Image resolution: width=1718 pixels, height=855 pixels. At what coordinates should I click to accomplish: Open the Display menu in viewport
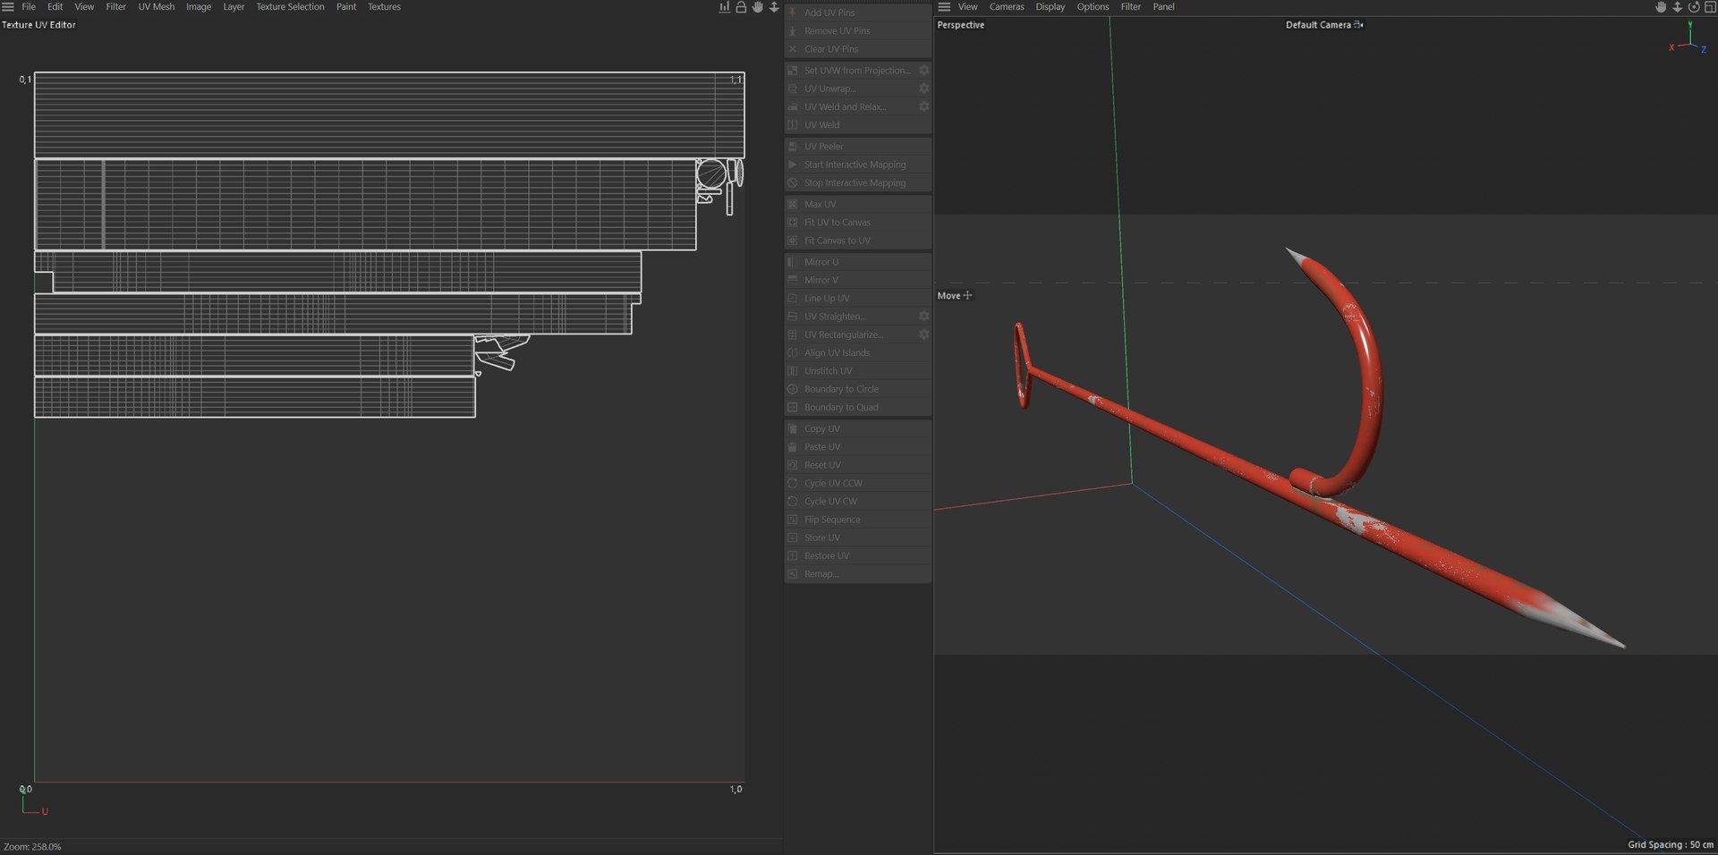click(1050, 7)
